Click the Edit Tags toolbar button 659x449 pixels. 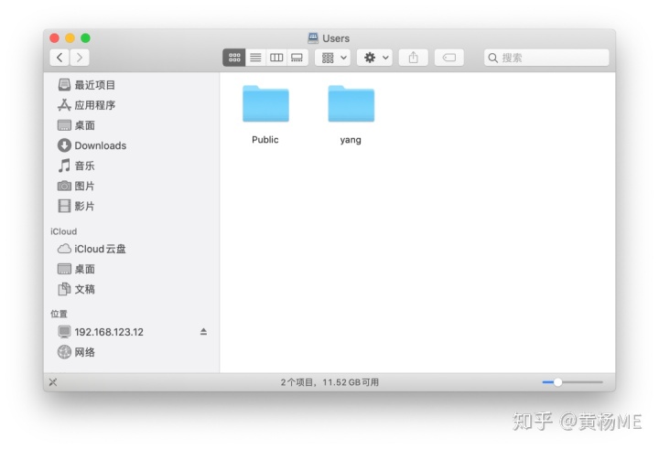coord(448,58)
